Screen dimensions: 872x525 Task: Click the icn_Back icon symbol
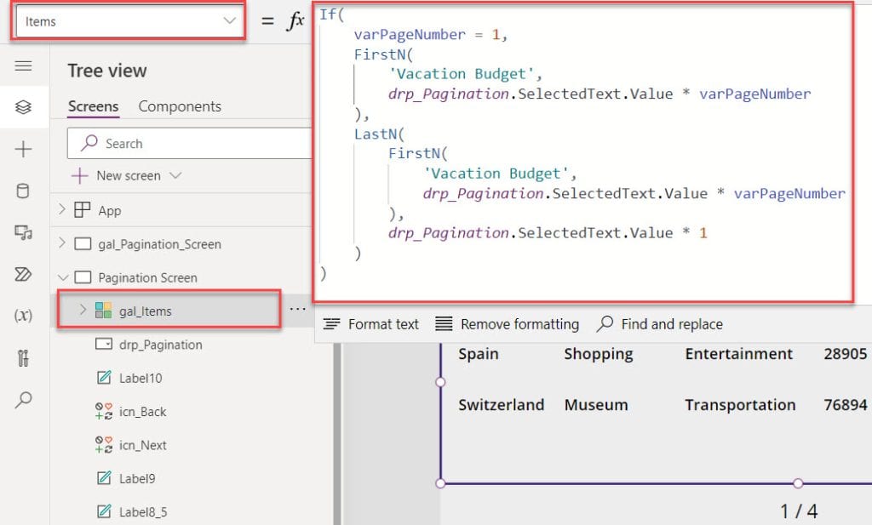(103, 411)
